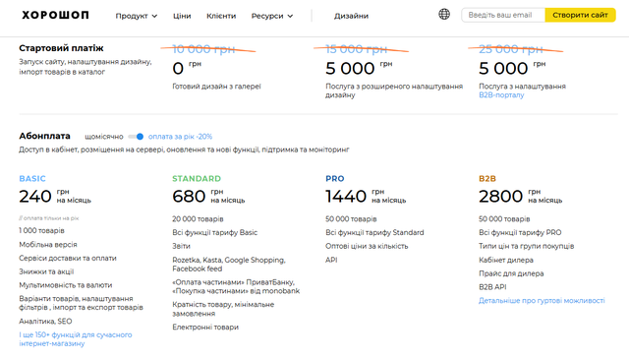The image size is (629, 359).
Task: Expand the Ресурси dropdown menu
Action: [272, 16]
